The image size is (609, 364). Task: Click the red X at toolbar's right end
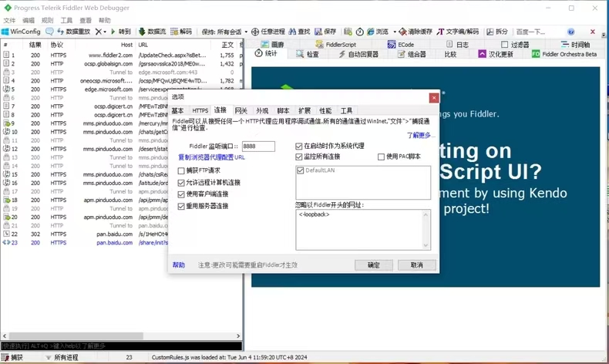click(x=592, y=32)
